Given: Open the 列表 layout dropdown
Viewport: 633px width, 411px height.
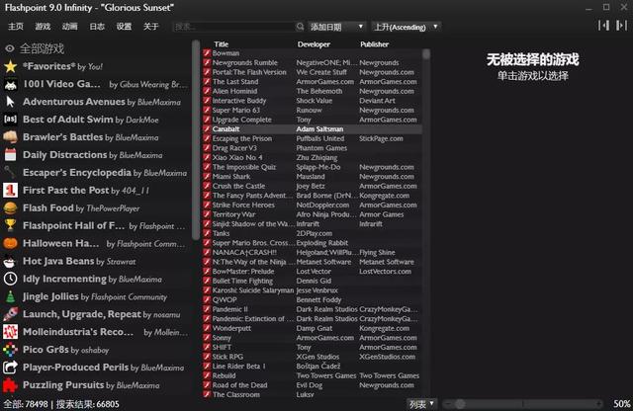Looking at the screenshot, I should (x=422, y=404).
